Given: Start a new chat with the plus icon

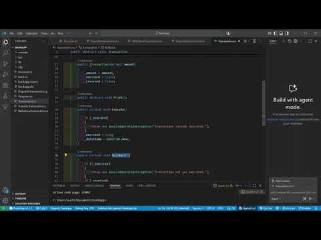Looking at the screenshot, I should pyautogui.click(x=284, y=41).
